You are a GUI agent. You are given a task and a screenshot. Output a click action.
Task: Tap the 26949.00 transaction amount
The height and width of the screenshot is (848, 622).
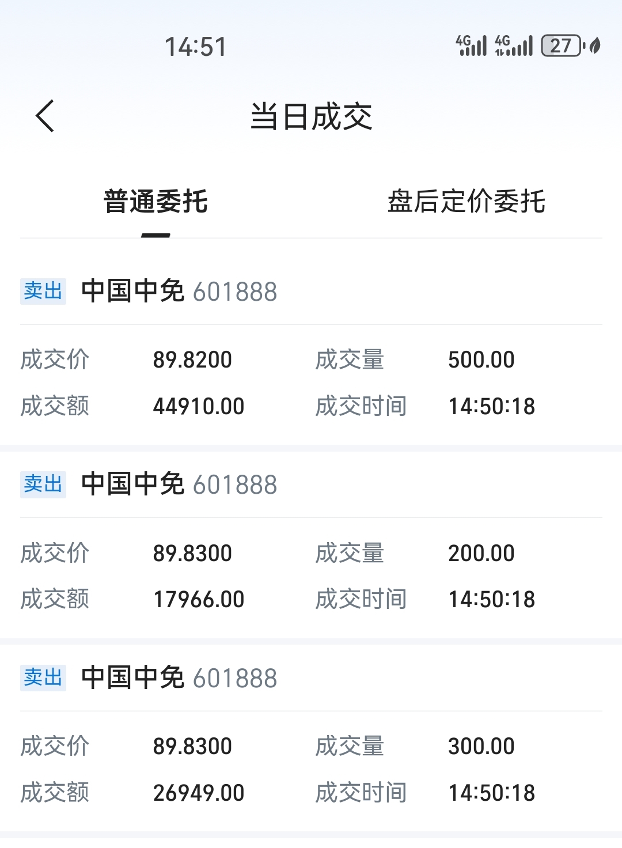click(x=199, y=793)
